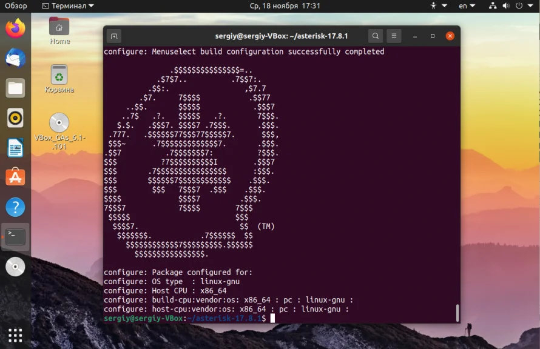This screenshot has height=349, width=540.
Task: Click the 'Host CPU : x86_64' line
Action: tap(165, 291)
